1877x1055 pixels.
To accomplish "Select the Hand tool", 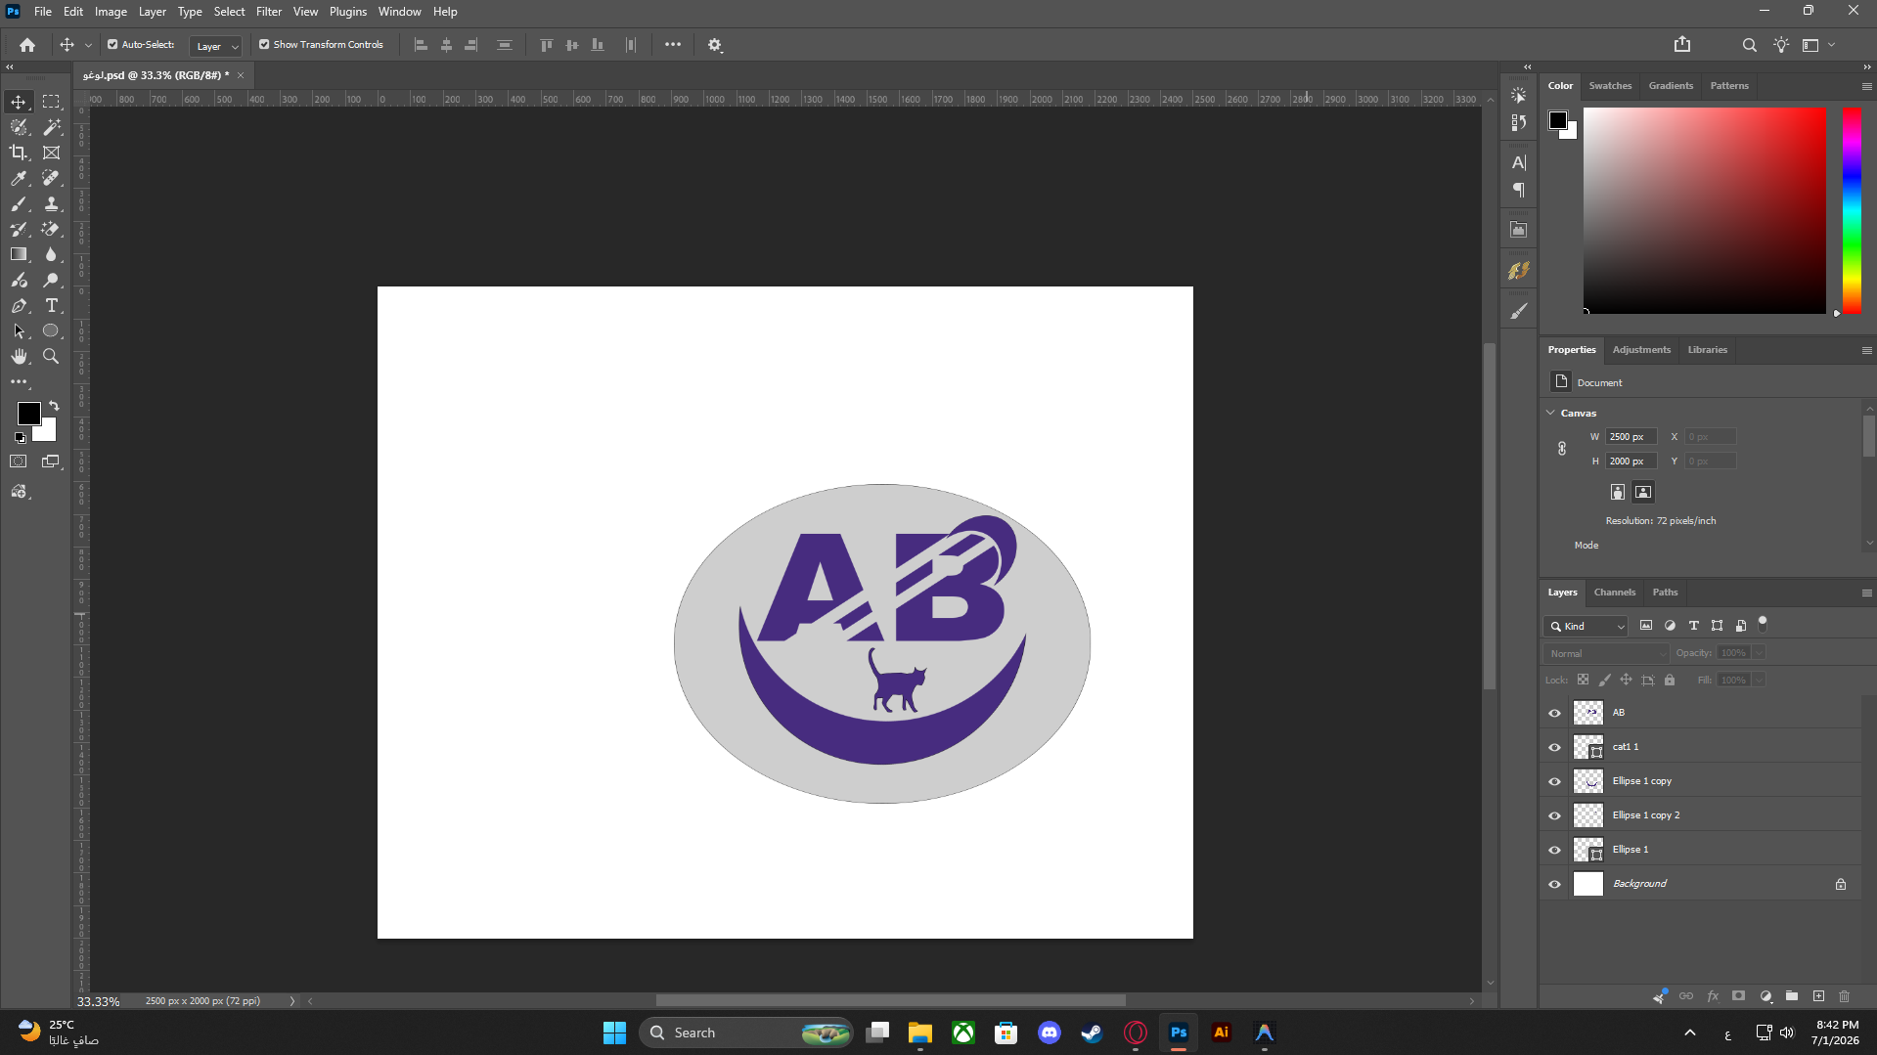I will pyautogui.click(x=19, y=357).
